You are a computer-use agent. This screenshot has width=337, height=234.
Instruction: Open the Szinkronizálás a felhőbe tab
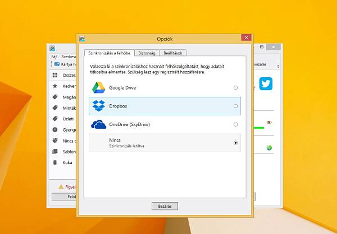pyautogui.click(x=109, y=53)
